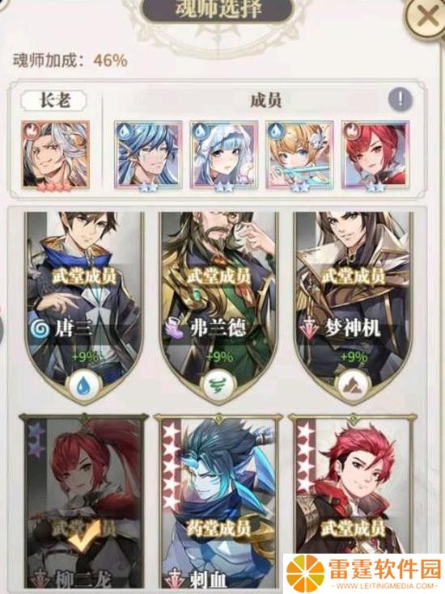Click the sword icon beside 刺血
Screen dimensions: 445x594
[175, 579]
